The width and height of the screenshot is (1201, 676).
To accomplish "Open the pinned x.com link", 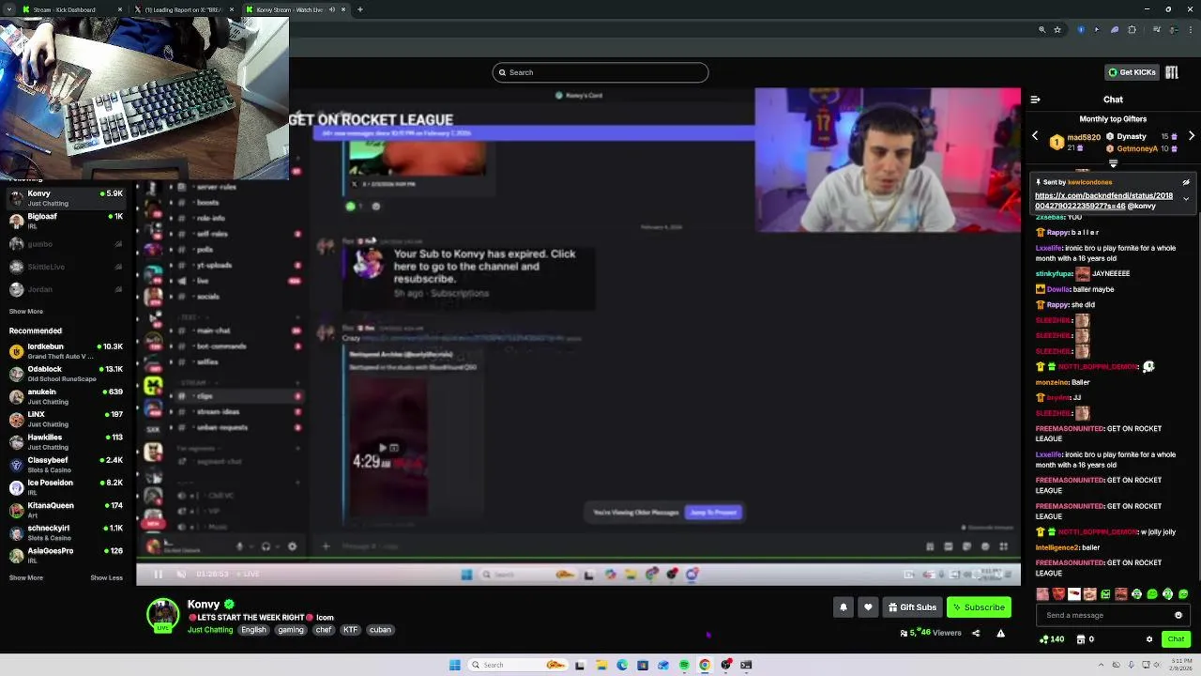I will point(1103,201).
